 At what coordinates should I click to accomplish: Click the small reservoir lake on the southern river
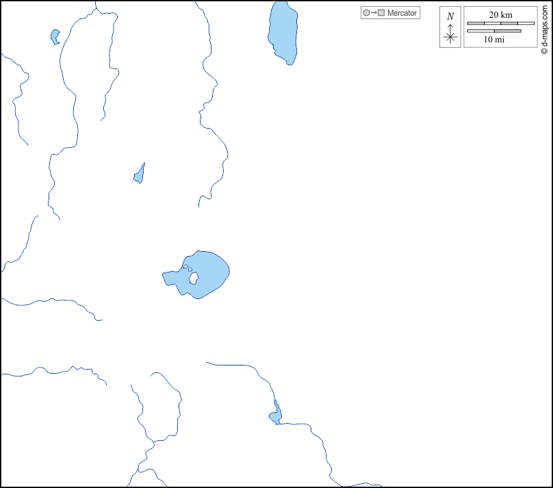pos(275,415)
